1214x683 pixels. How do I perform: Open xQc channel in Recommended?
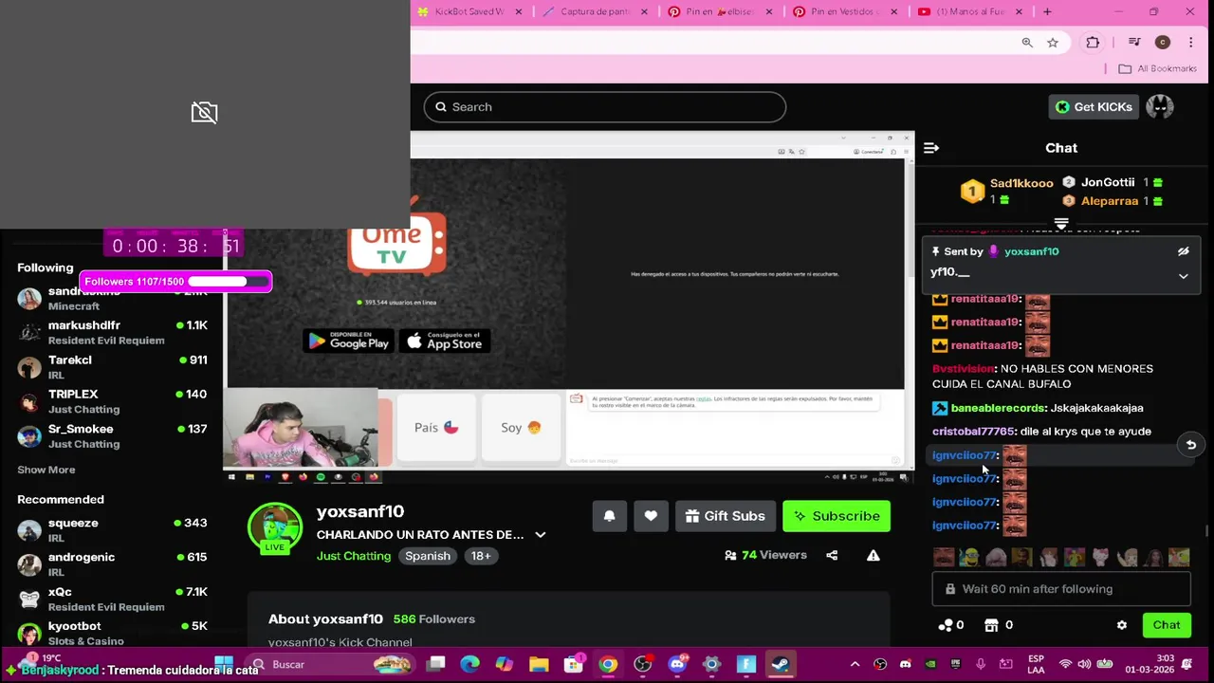[112, 599]
